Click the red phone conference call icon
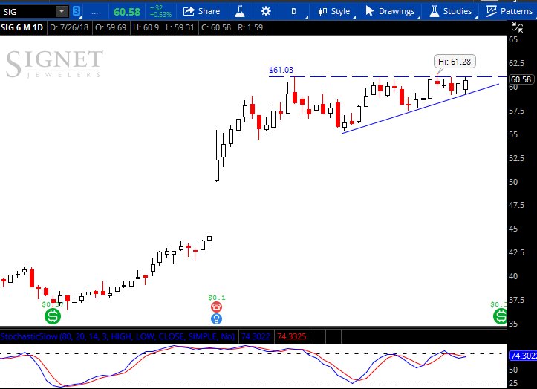Screen dimensions: 537x389 coord(216,307)
